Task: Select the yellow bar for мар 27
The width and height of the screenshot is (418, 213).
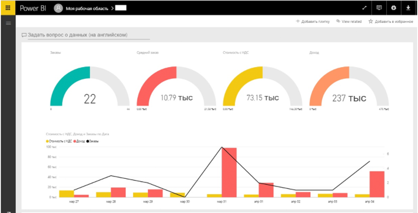Action: click(67, 194)
